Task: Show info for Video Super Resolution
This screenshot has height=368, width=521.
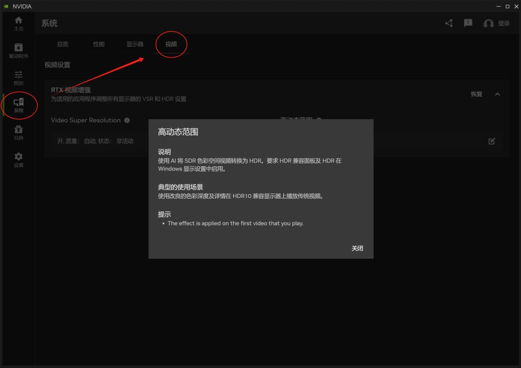Action: (127, 120)
